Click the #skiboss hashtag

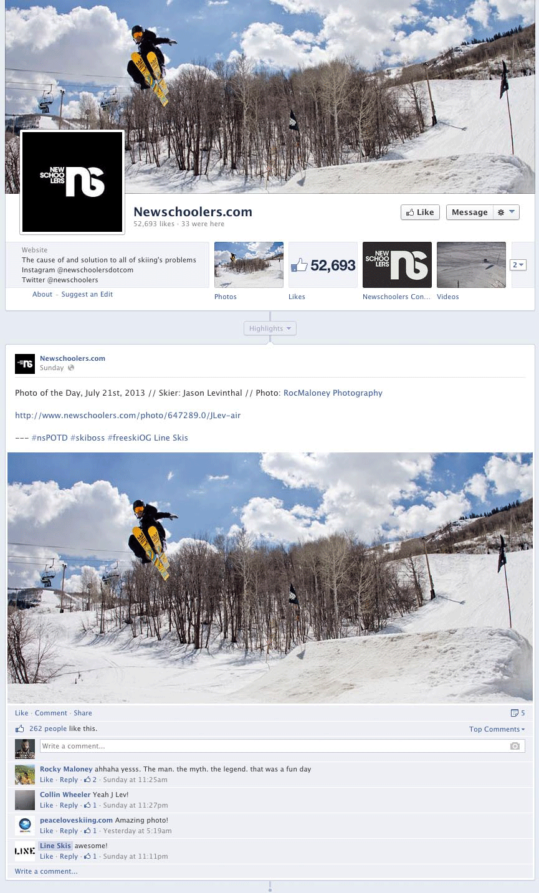[87, 437]
